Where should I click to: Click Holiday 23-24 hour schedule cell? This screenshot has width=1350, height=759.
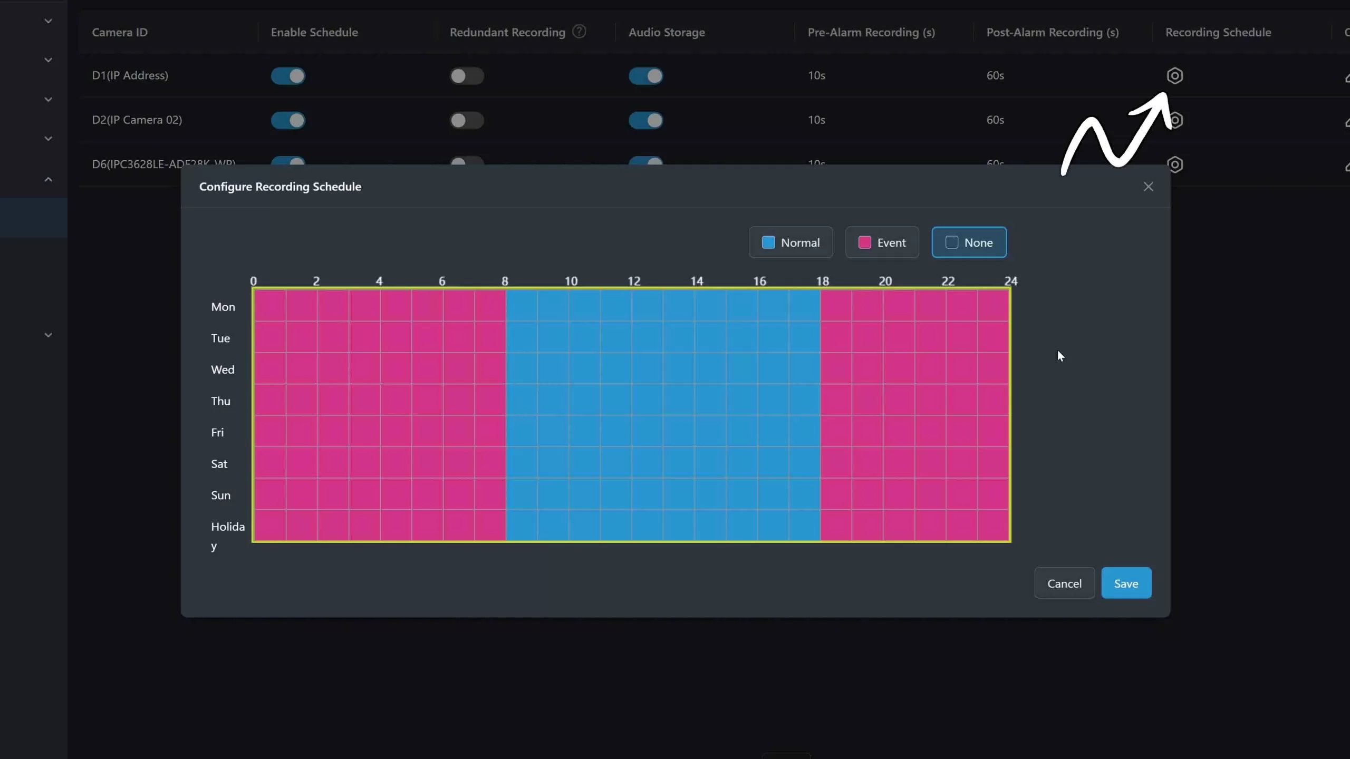pyautogui.click(x=993, y=525)
